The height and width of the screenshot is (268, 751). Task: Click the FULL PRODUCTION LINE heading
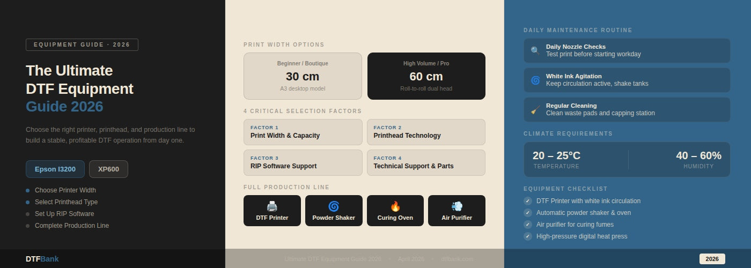click(x=286, y=188)
